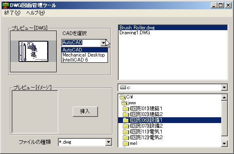The image size is (234, 154).
Task: Click the DWG preview thumbnail
Action: [33, 51]
